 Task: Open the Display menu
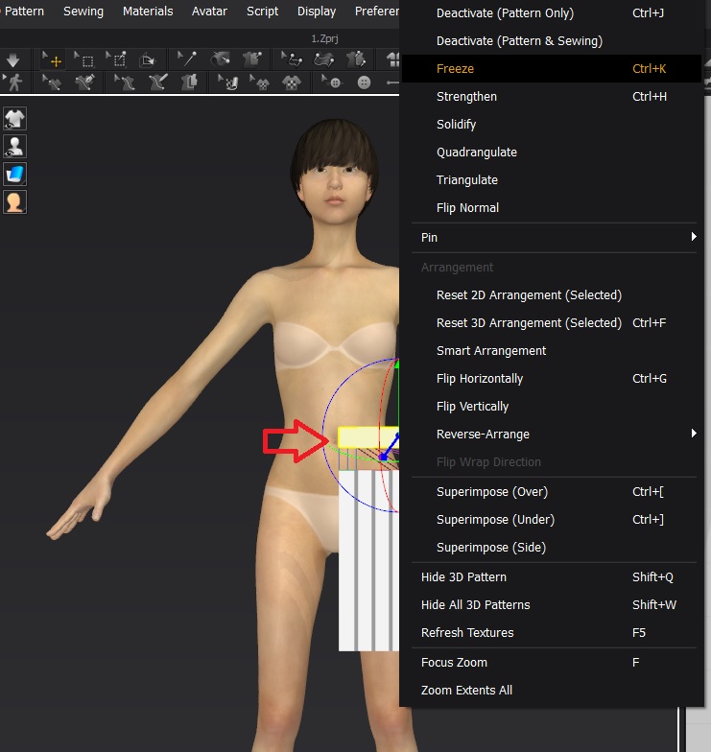[x=317, y=12]
